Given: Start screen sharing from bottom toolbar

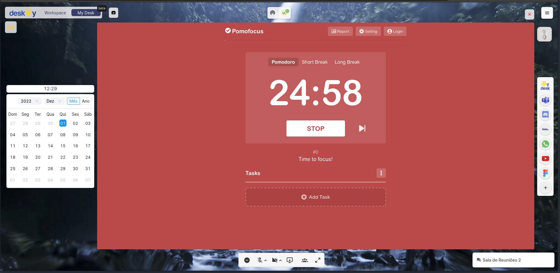Looking at the screenshot, I should (290, 260).
